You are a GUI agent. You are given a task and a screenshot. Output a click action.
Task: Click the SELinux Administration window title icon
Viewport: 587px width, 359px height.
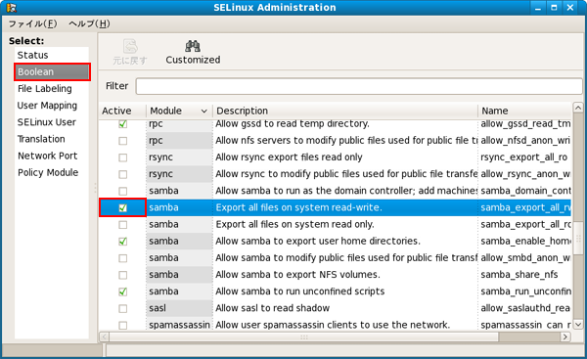point(12,8)
